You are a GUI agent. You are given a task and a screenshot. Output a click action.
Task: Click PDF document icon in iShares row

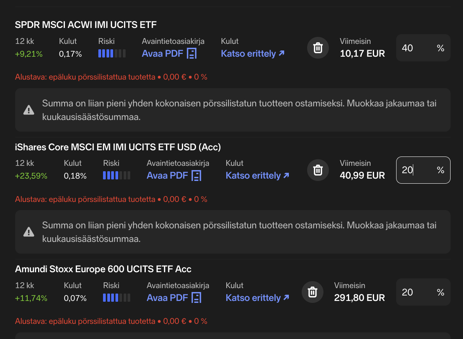197,176
